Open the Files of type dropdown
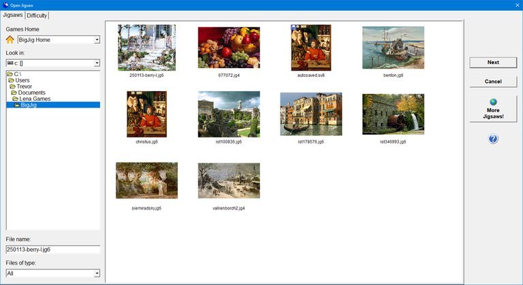 click(97, 273)
